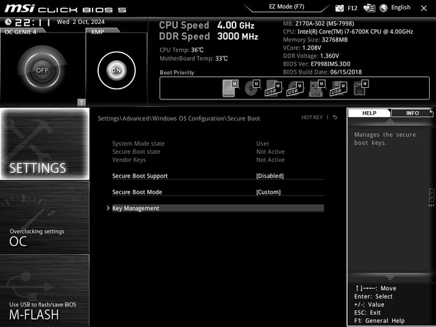Close the BIOS with the X button
The height and width of the screenshot is (327, 436).
tap(424, 8)
